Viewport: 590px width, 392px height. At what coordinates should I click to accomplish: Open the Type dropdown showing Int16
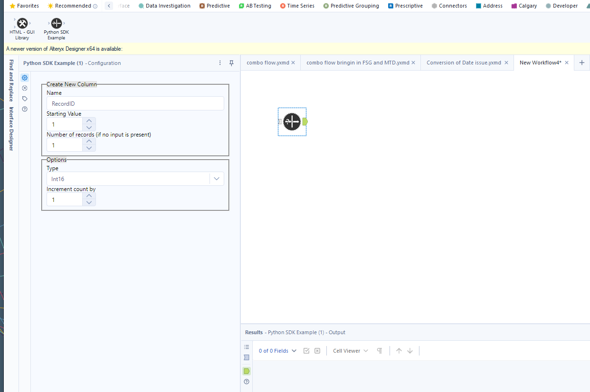point(217,178)
